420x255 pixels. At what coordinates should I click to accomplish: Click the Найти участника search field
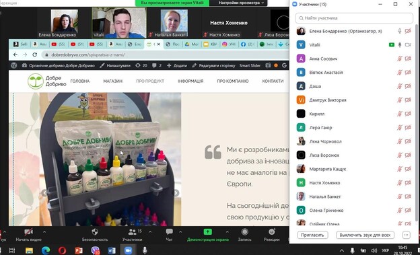pos(354,18)
